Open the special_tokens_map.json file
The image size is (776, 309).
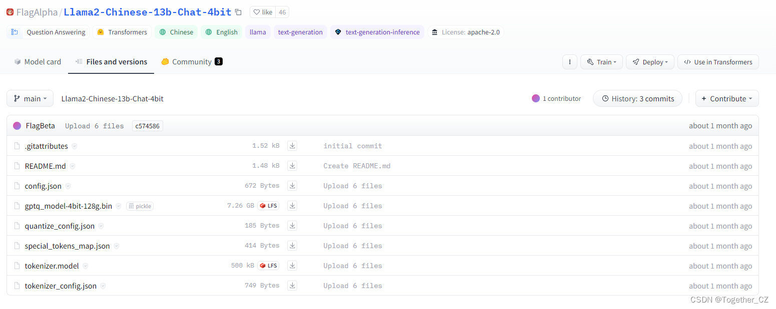[68, 246]
